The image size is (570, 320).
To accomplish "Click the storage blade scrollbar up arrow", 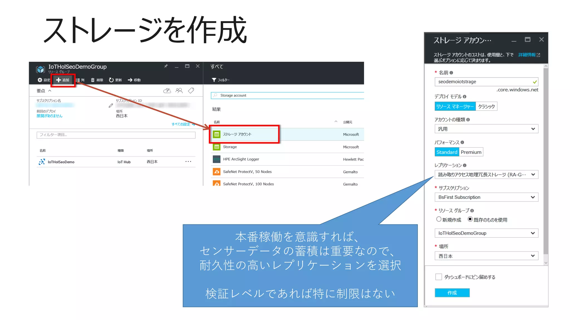I will (x=546, y=66).
